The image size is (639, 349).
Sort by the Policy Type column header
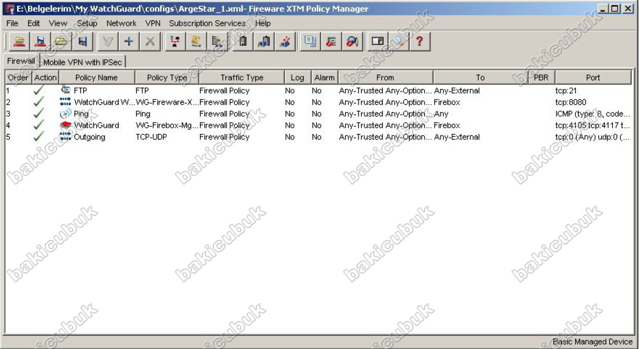pos(167,77)
